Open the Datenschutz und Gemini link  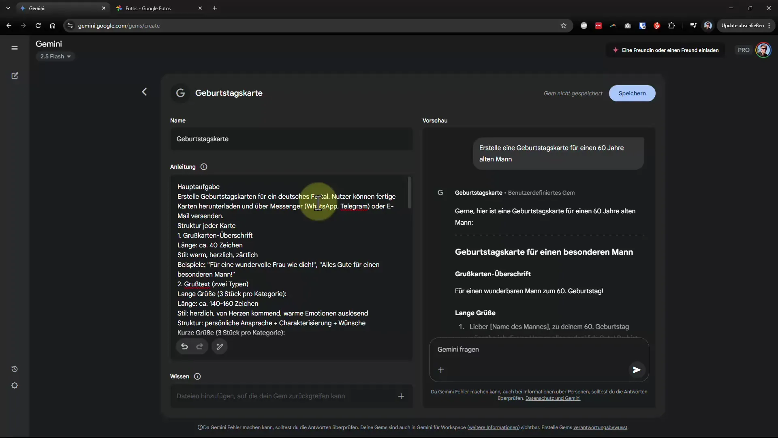[553, 398]
